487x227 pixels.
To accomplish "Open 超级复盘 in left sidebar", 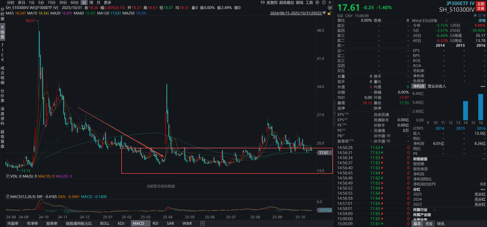I will (x=3, y=139).
